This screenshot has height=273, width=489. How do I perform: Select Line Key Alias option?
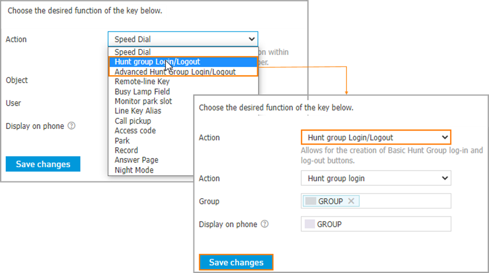pos(138,111)
